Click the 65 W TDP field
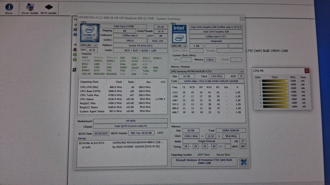 click(x=92, y=50)
